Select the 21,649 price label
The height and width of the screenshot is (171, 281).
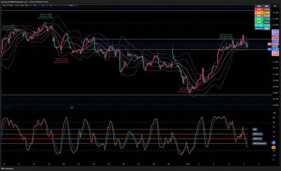coord(275,33)
